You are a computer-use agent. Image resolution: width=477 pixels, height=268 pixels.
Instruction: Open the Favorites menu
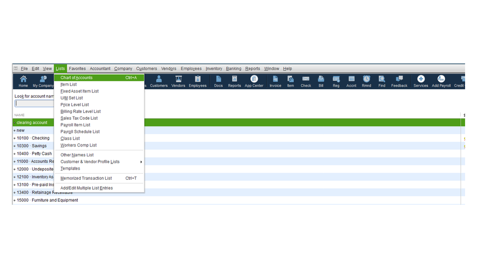click(x=77, y=68)
